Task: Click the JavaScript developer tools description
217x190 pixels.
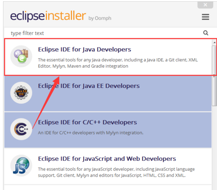Action: [x=116, y=172]
